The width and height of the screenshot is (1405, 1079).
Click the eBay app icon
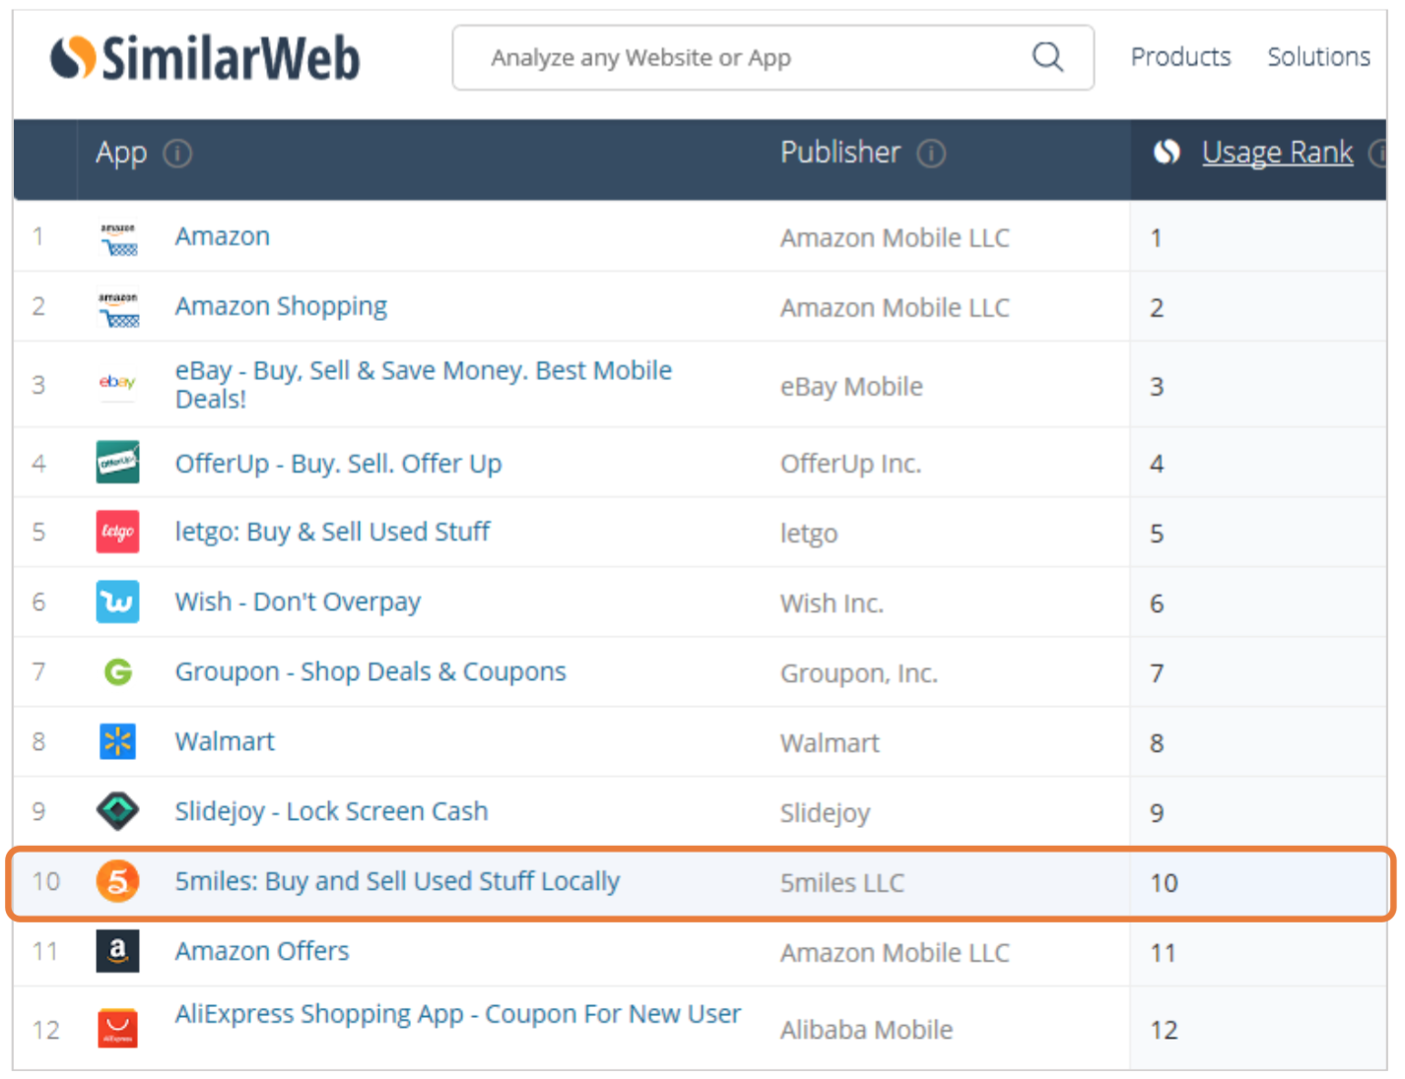click(117, 383)
